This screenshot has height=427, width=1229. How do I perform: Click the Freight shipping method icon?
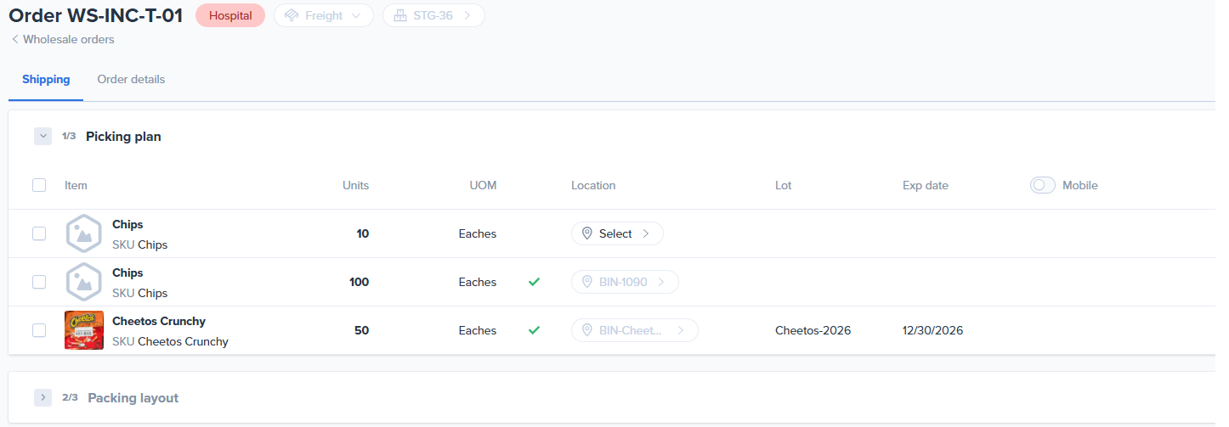point(292,15)
